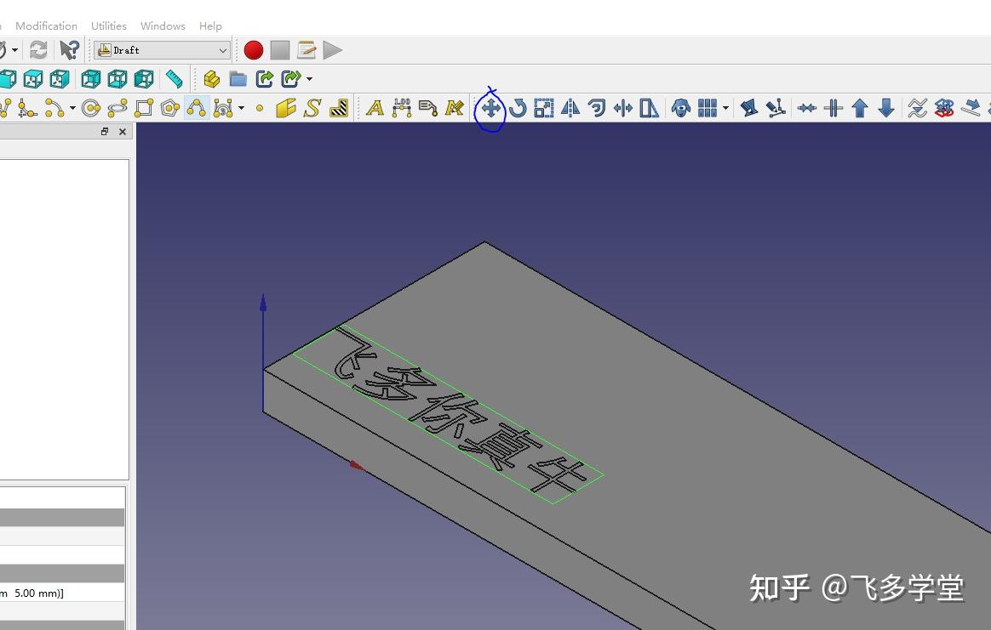
Task: Open the ShapeString tool
Action: [312, 108]
